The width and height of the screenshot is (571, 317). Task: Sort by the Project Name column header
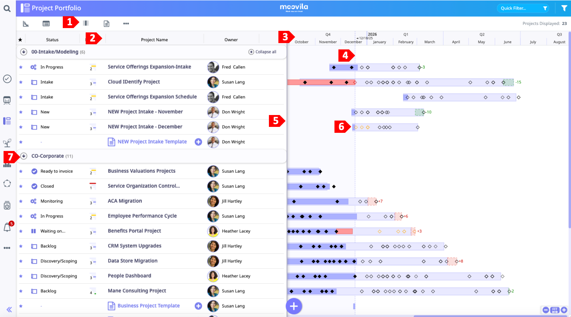pyautogui.click(x=154, y=40)
